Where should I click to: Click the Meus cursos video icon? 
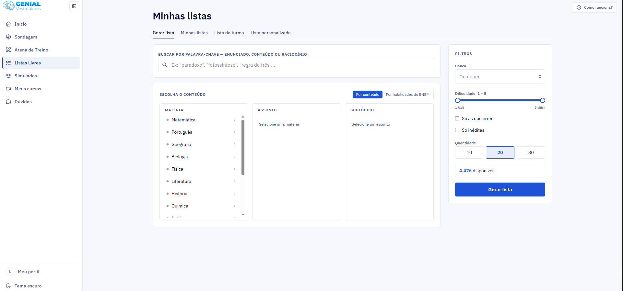point(8,89)
